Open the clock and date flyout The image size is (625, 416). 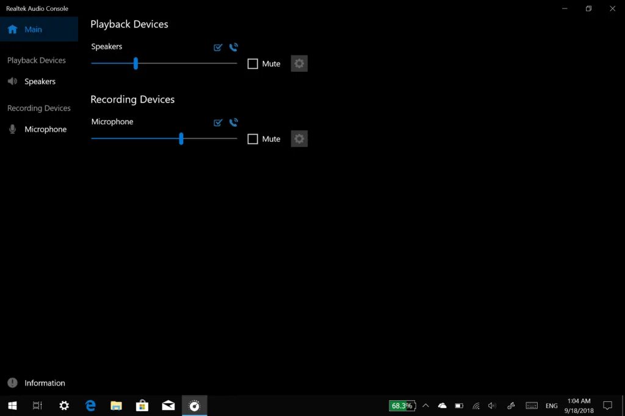[579, 406]
